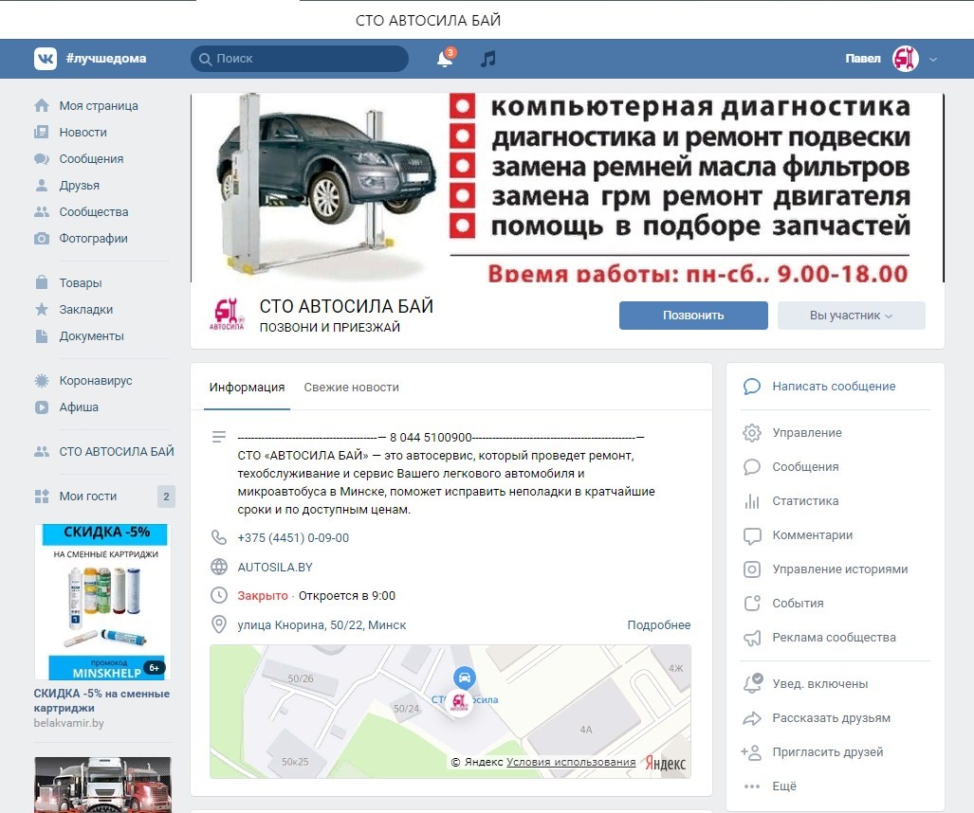Click the Моя страница home icon
This screenshot has height=813, width=974.
click(x=42, y=105)
